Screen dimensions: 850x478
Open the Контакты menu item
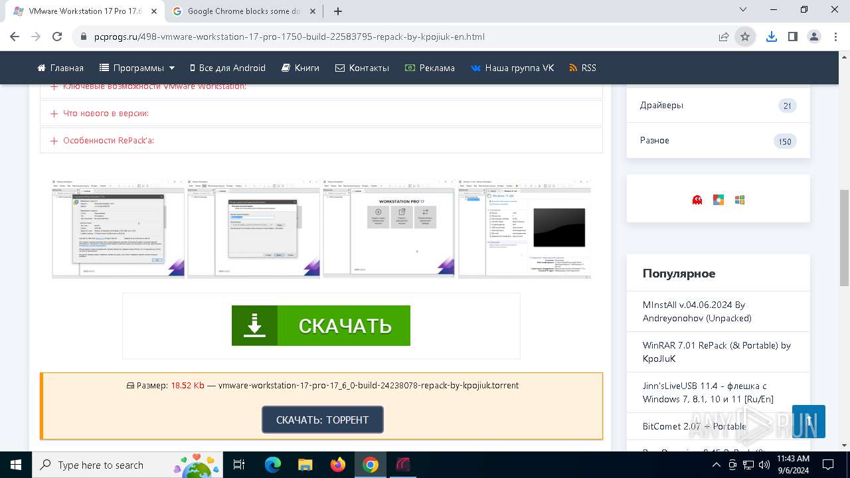coord(362,68)
